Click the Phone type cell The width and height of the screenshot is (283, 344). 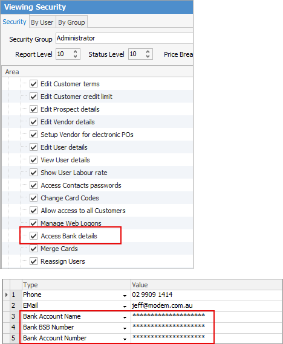tap(76, 295)
